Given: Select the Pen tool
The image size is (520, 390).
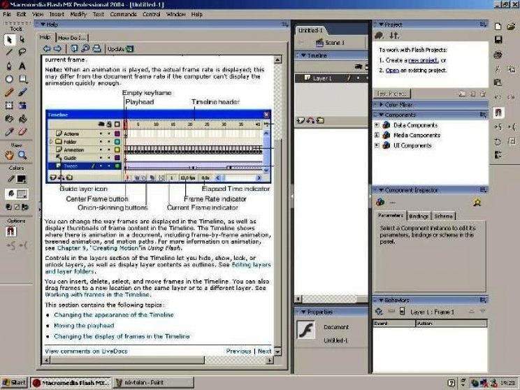Looking at the screenshot, I should [9, 66].
